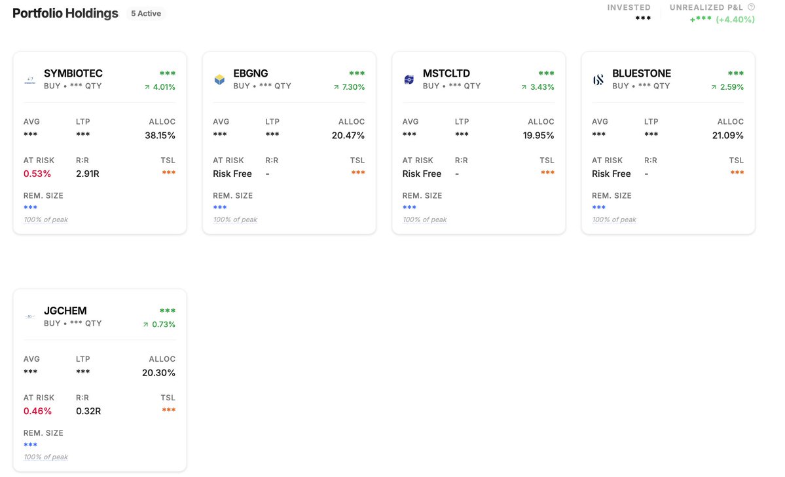Click '100% of peak' in BLUESTONE card
The width and height of the screenshot is (785, 477).
(613, 219)
